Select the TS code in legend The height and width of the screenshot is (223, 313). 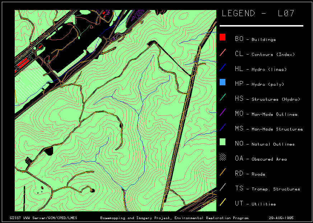point(239,188)
